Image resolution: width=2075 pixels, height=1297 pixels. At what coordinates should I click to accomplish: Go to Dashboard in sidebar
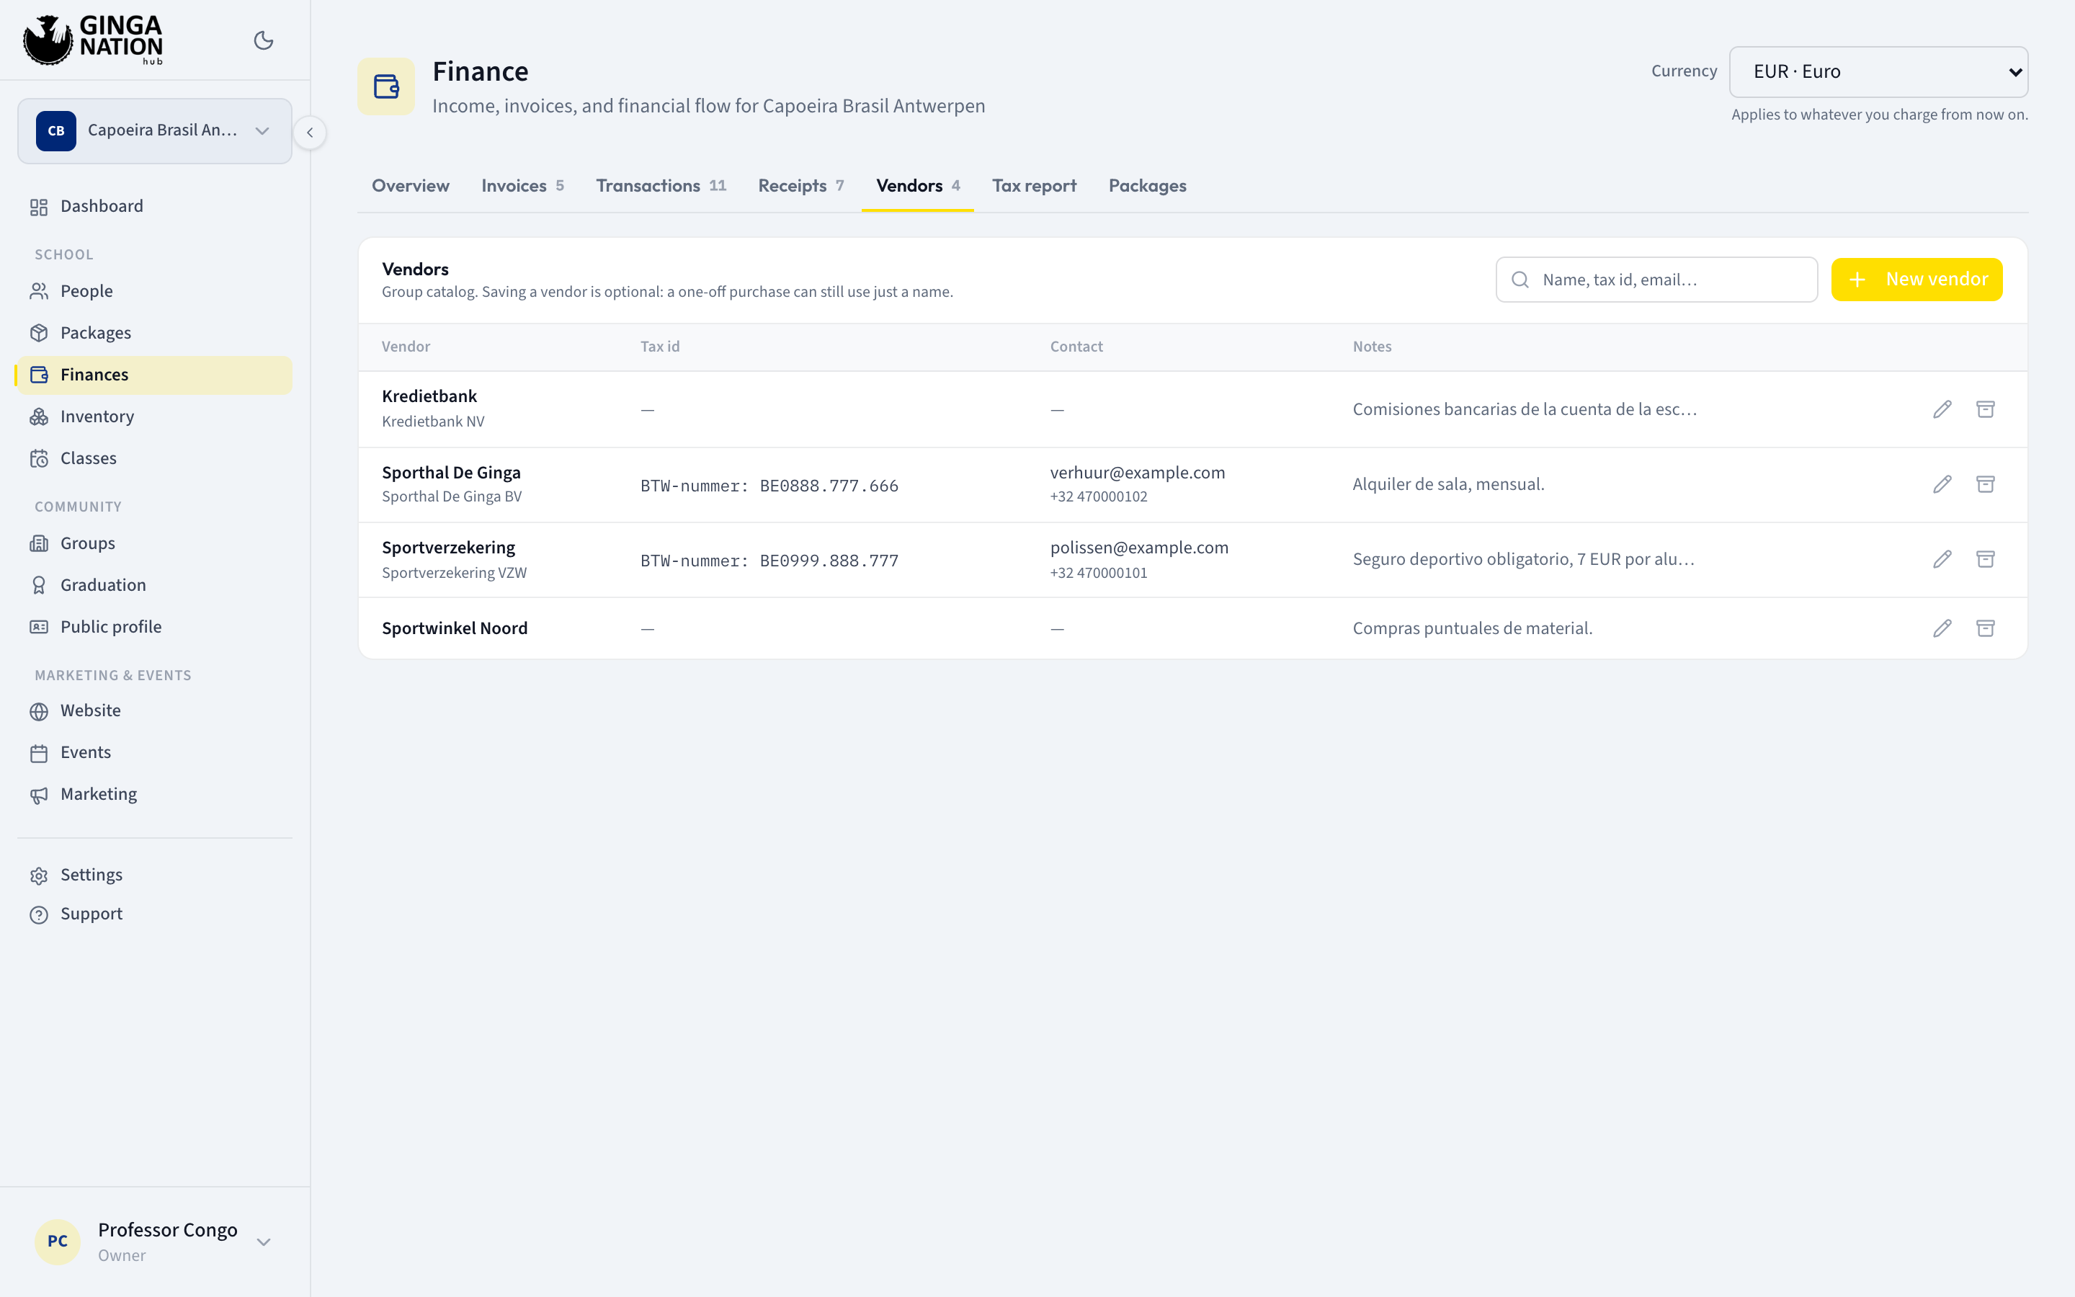coord(154,207)
